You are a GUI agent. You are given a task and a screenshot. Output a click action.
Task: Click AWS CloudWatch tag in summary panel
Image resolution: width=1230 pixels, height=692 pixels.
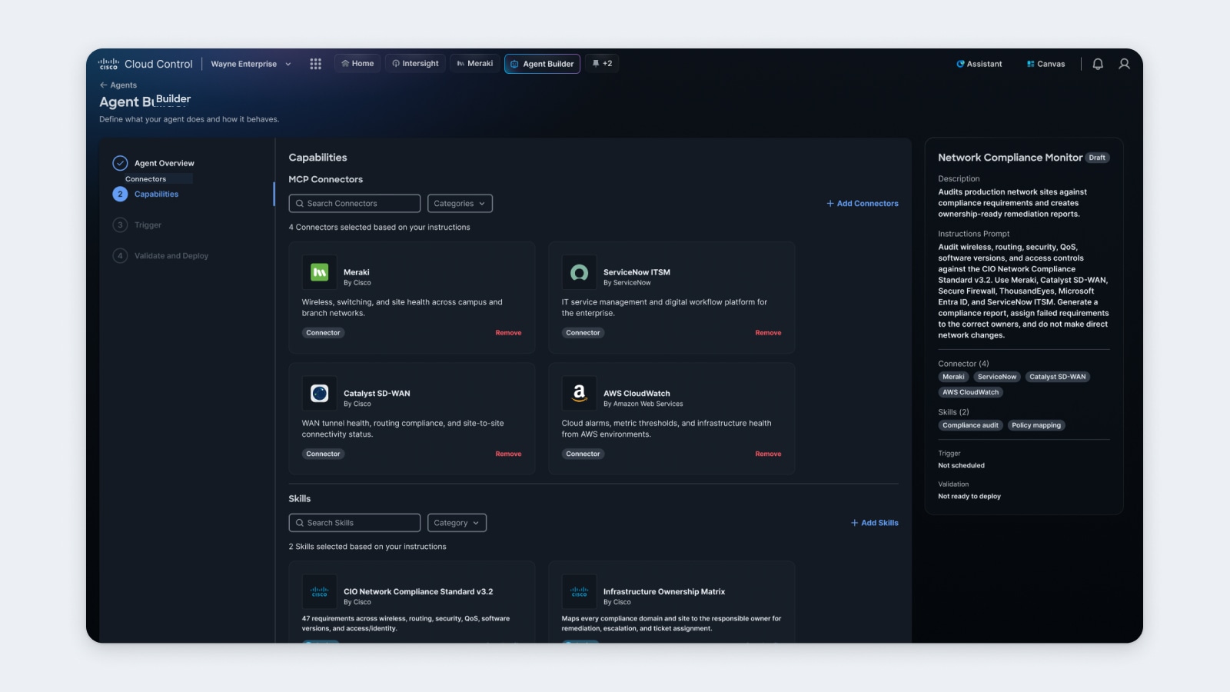(x=971, y=392)
